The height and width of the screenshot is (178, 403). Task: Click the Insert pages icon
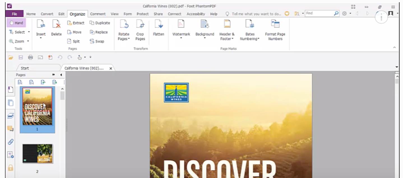pyautogui.click(x=41, y=24)
